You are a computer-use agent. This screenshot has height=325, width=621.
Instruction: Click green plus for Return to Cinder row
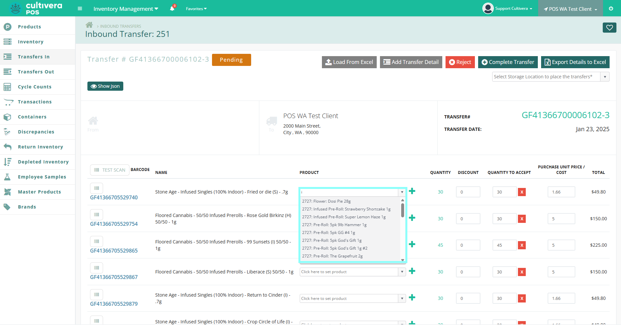[x=412, y=297]
